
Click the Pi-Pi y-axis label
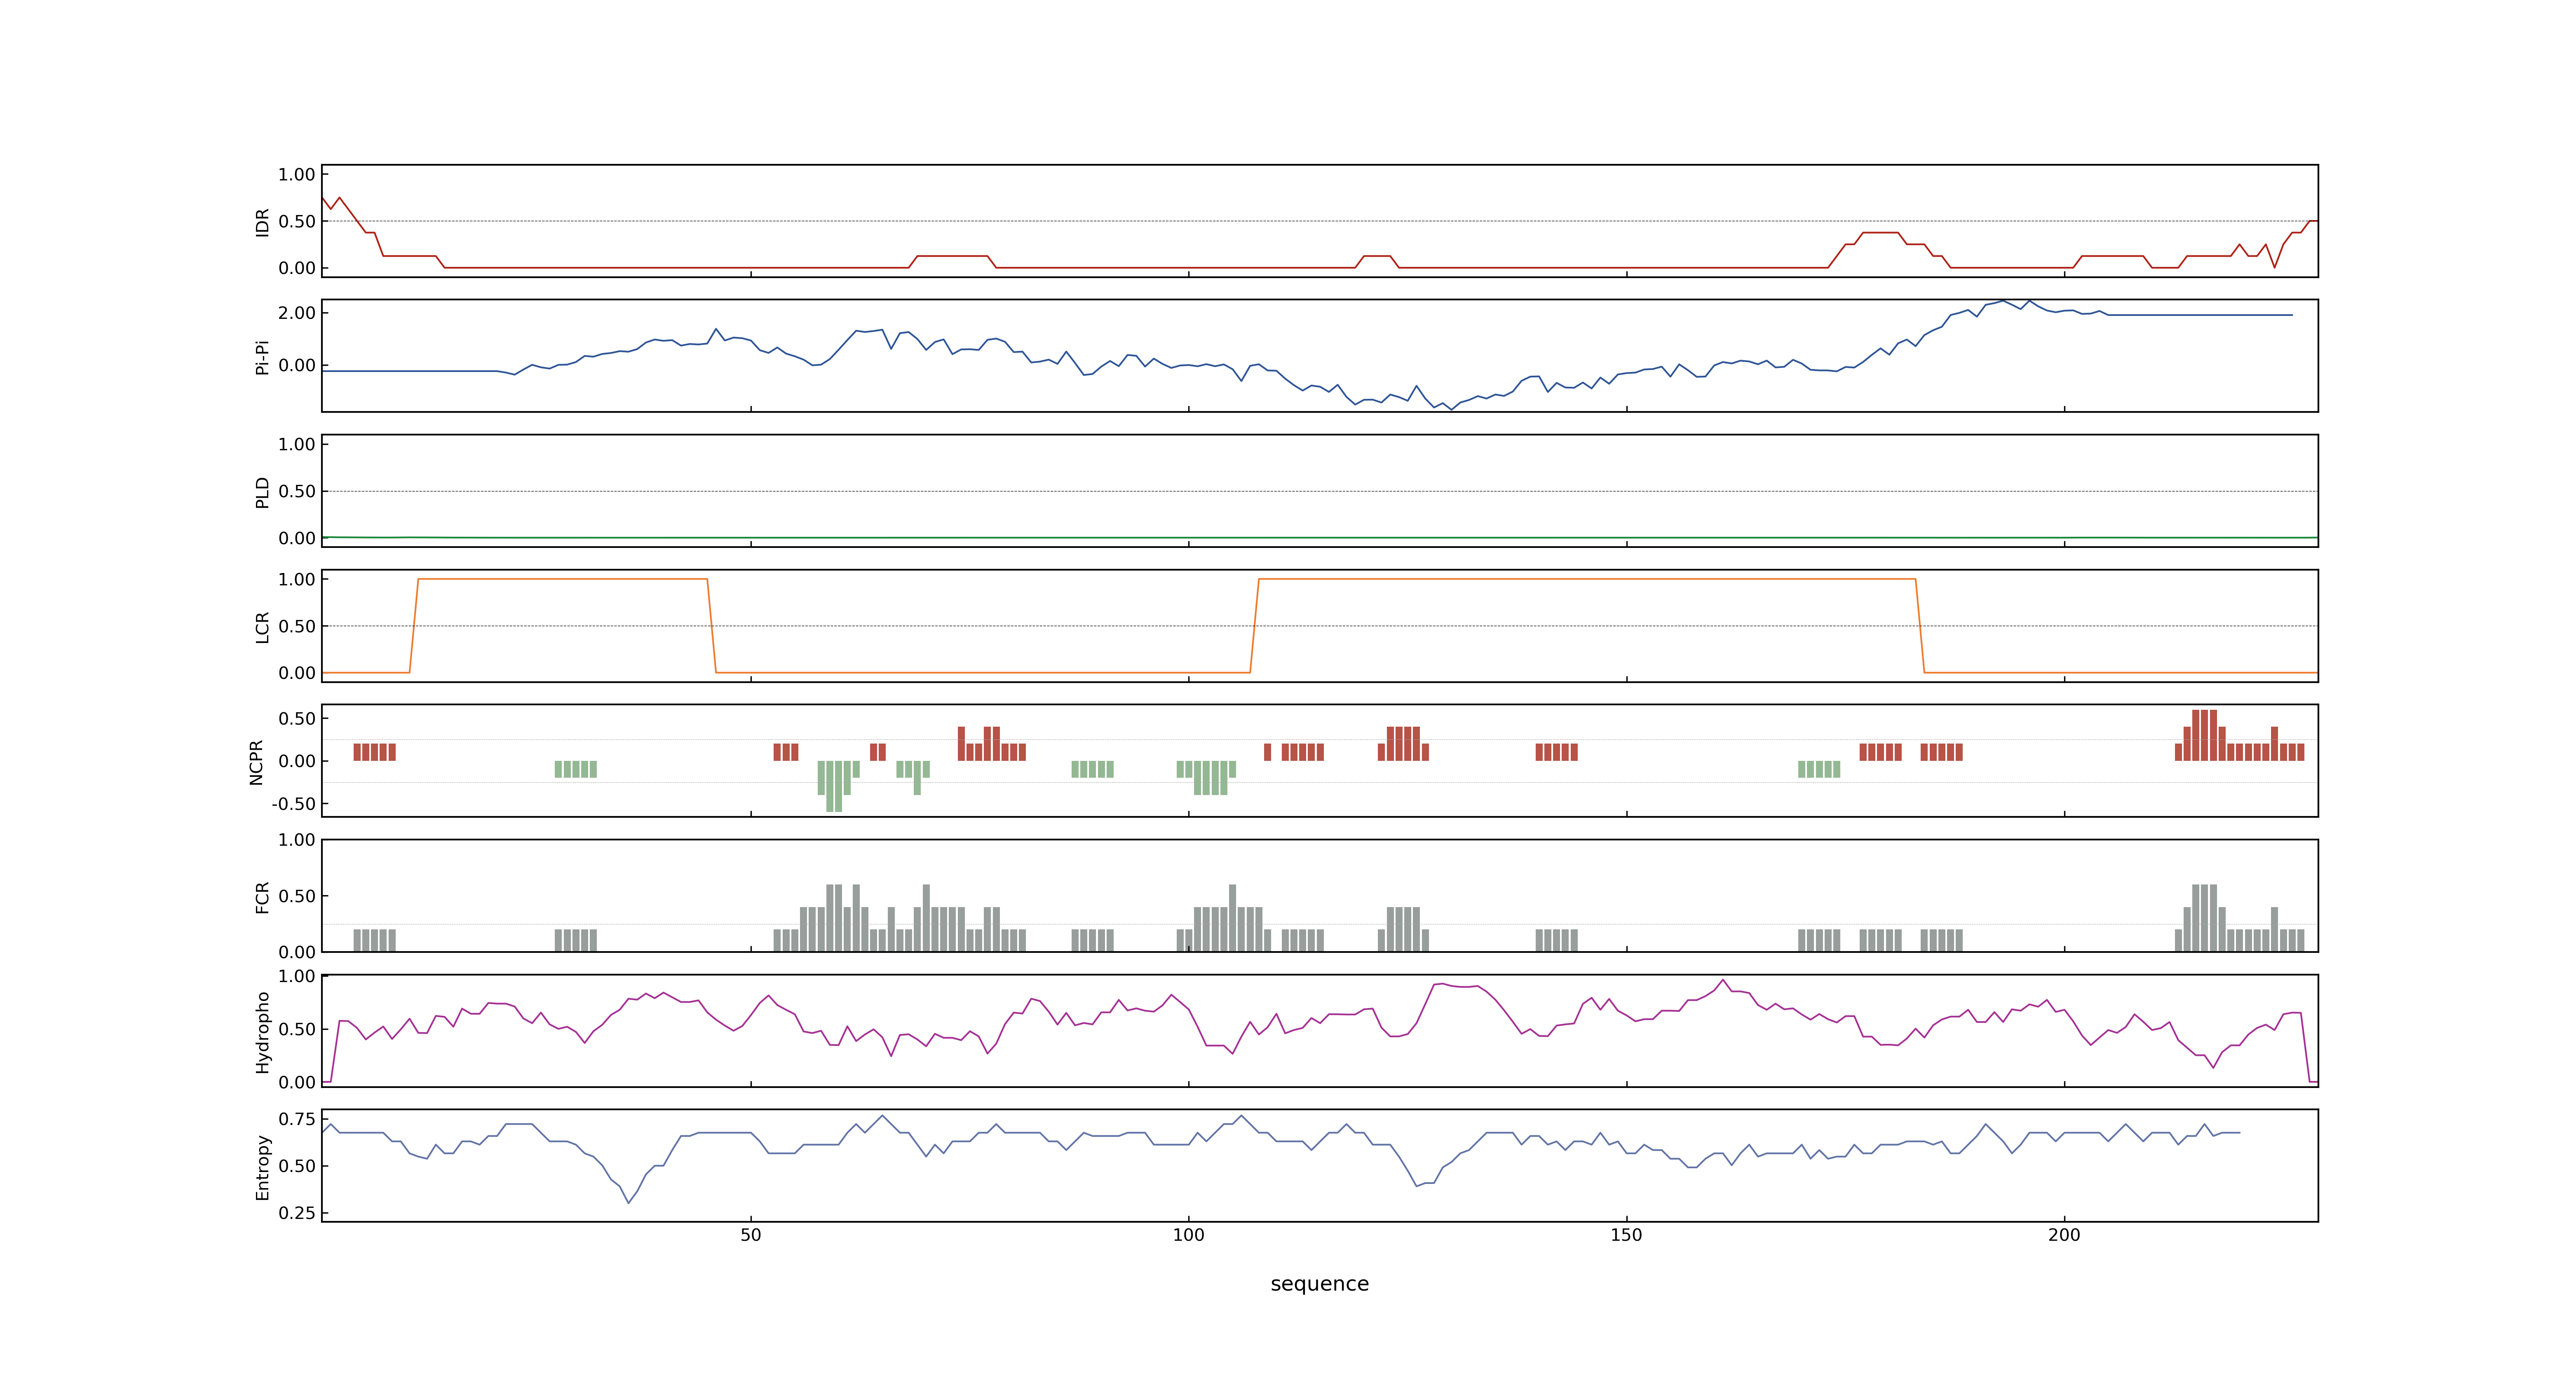click(x=262, y=357)
